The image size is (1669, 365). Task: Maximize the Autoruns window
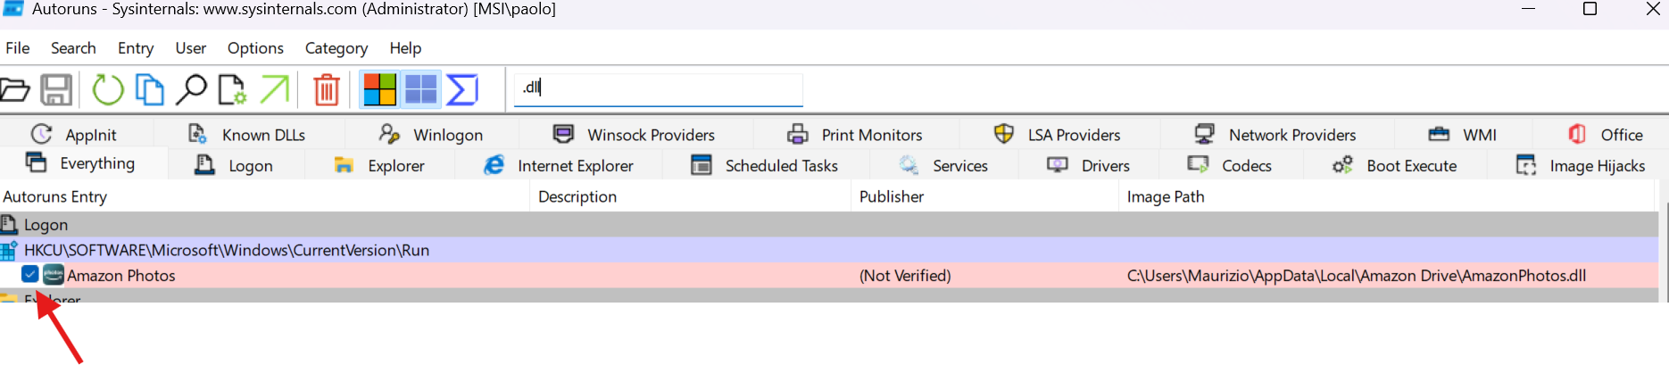[x=1590, y=9]
